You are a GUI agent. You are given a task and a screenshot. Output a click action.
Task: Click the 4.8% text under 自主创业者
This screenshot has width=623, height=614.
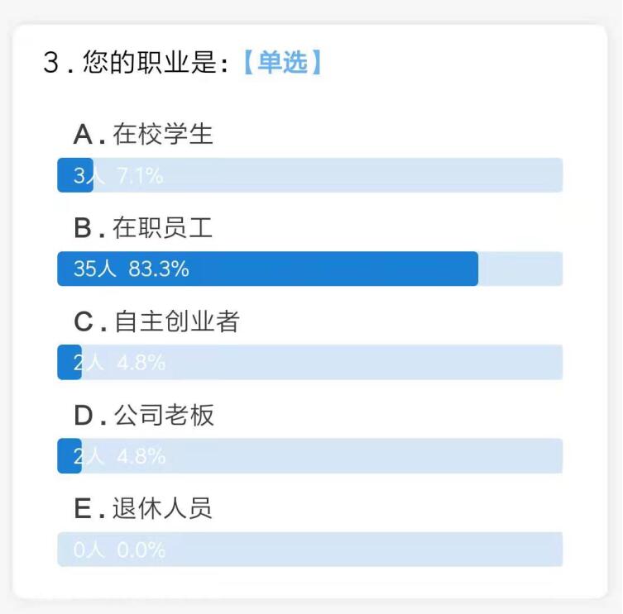coord(141,362)
